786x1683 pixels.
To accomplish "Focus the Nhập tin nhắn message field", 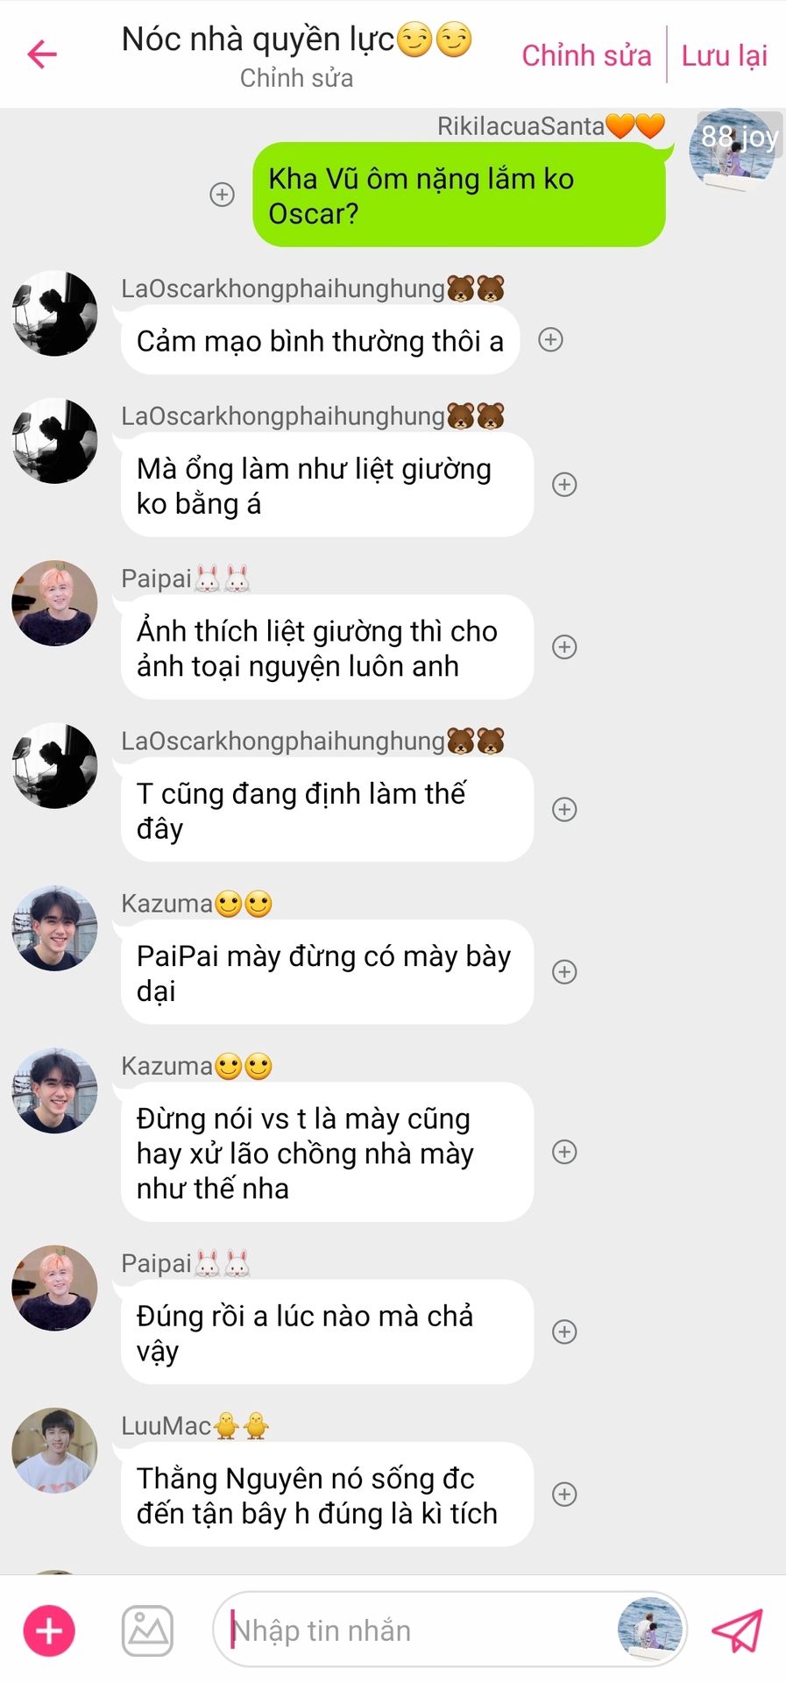I will (421, 1630).
